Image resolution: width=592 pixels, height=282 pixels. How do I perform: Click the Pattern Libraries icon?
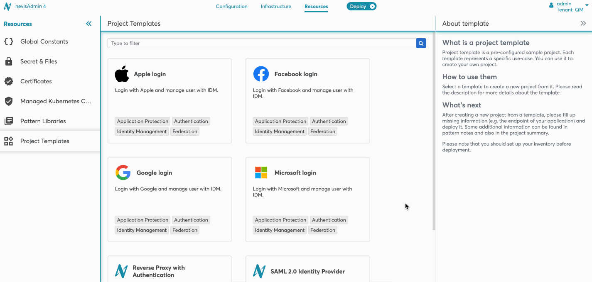[9, 121]
